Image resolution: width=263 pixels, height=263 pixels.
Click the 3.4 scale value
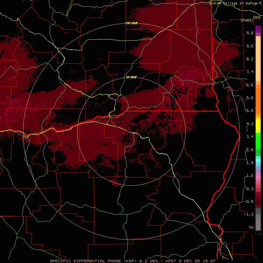coord(250,137)
